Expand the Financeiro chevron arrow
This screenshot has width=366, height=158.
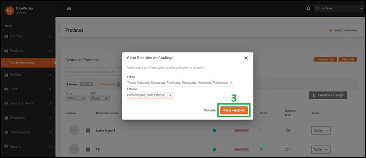click(x=50, y=118)
